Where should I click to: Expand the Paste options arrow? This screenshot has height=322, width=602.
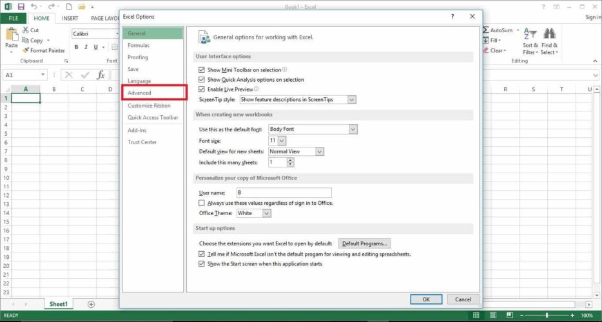click(12, 52)
